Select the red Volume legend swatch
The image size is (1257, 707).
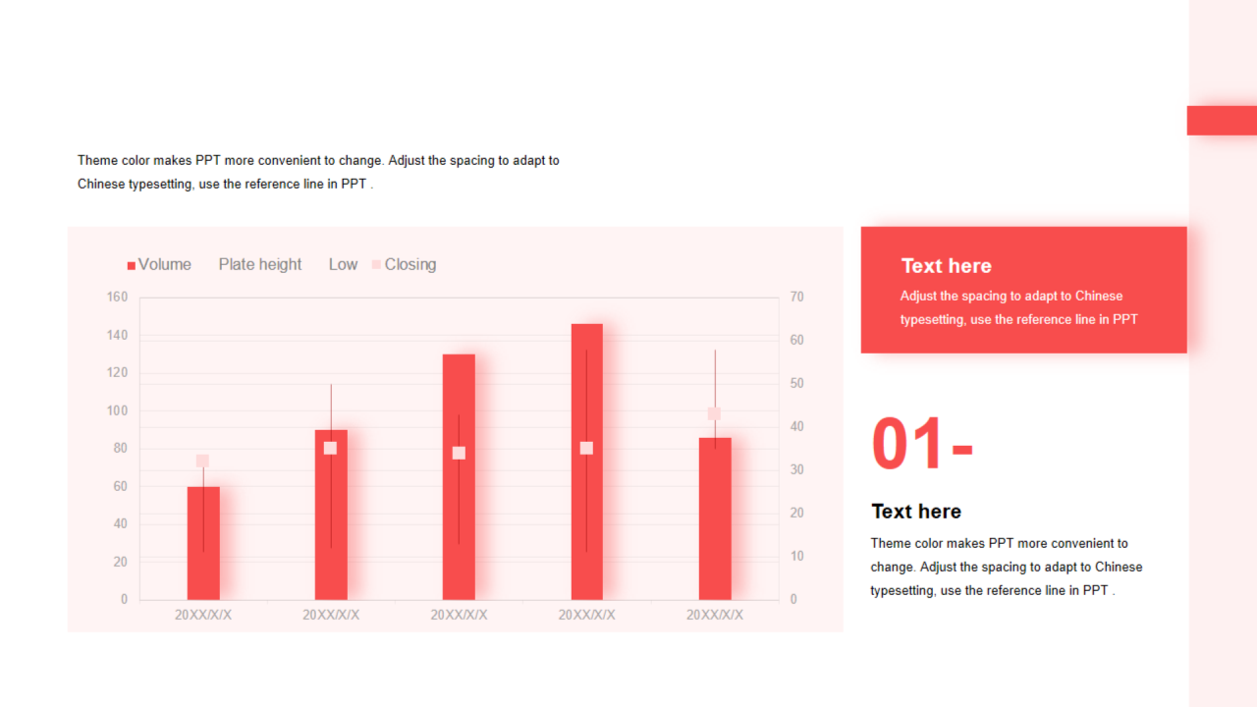[x=132, y=265]
